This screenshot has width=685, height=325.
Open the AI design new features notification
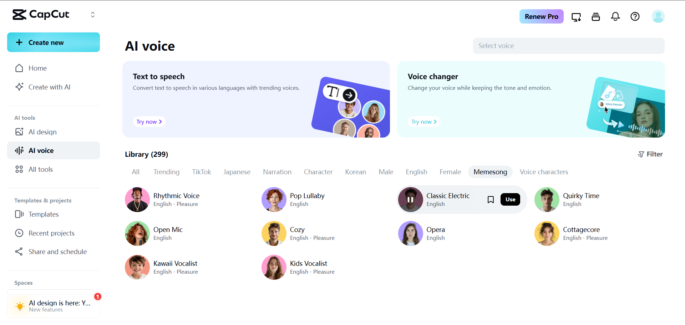54,305
